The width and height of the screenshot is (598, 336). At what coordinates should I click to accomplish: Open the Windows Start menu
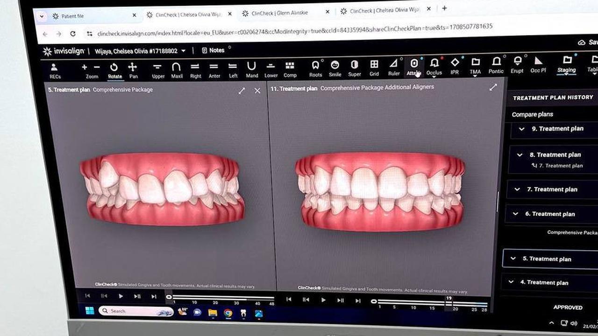[x=89, y=311]
